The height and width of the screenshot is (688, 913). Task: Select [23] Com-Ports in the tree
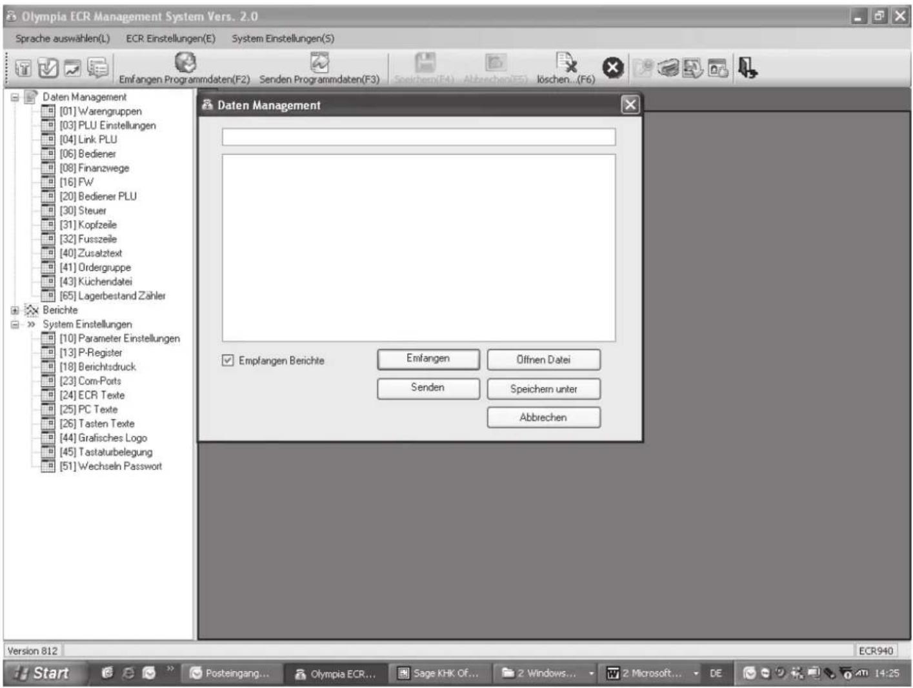tap(90, 381)
